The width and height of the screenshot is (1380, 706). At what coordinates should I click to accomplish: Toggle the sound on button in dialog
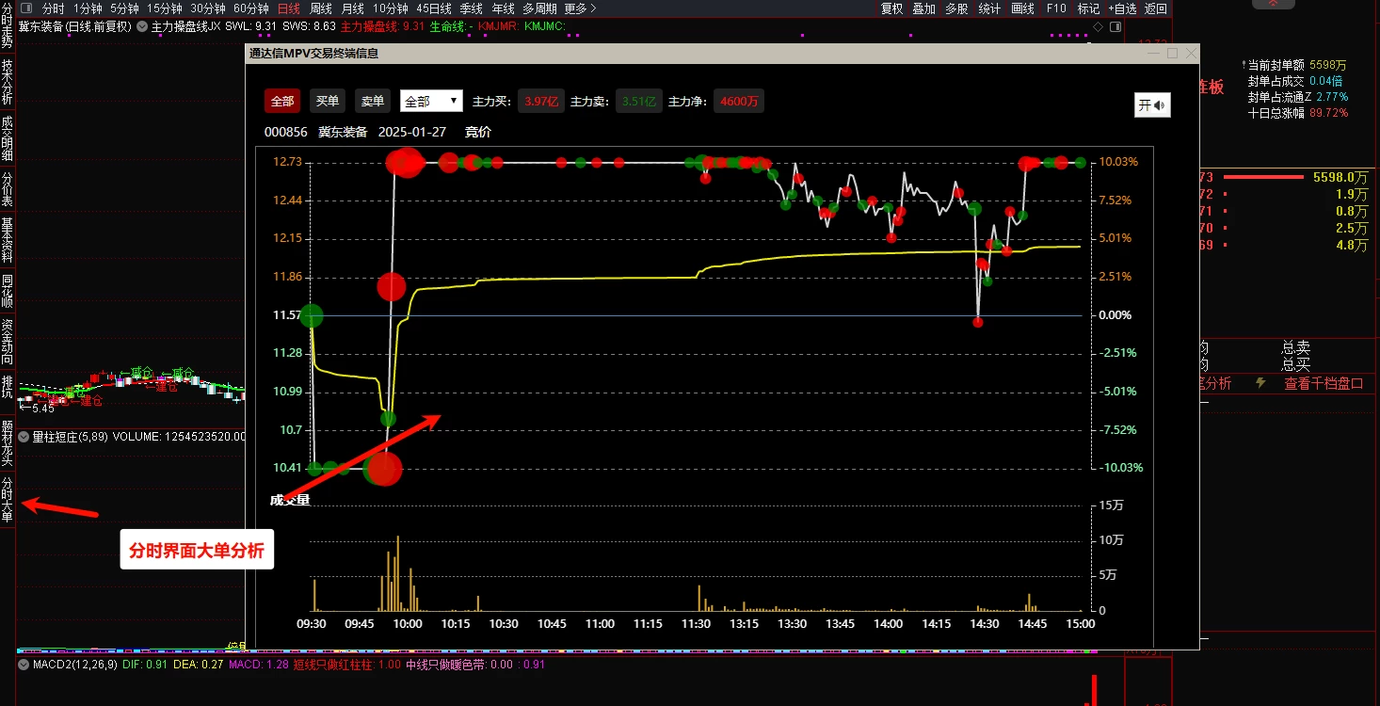point(1152,105)
